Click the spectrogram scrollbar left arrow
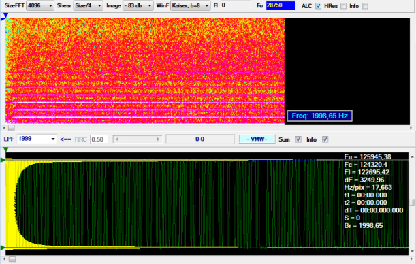 pos(4,128)
